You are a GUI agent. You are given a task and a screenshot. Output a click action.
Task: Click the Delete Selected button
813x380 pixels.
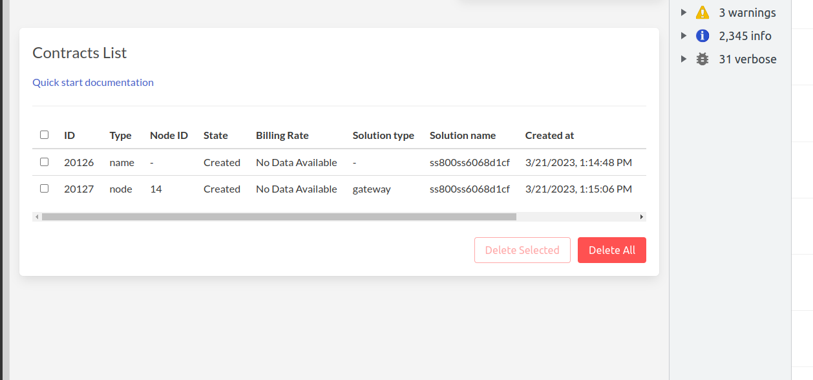coord(522,250)
